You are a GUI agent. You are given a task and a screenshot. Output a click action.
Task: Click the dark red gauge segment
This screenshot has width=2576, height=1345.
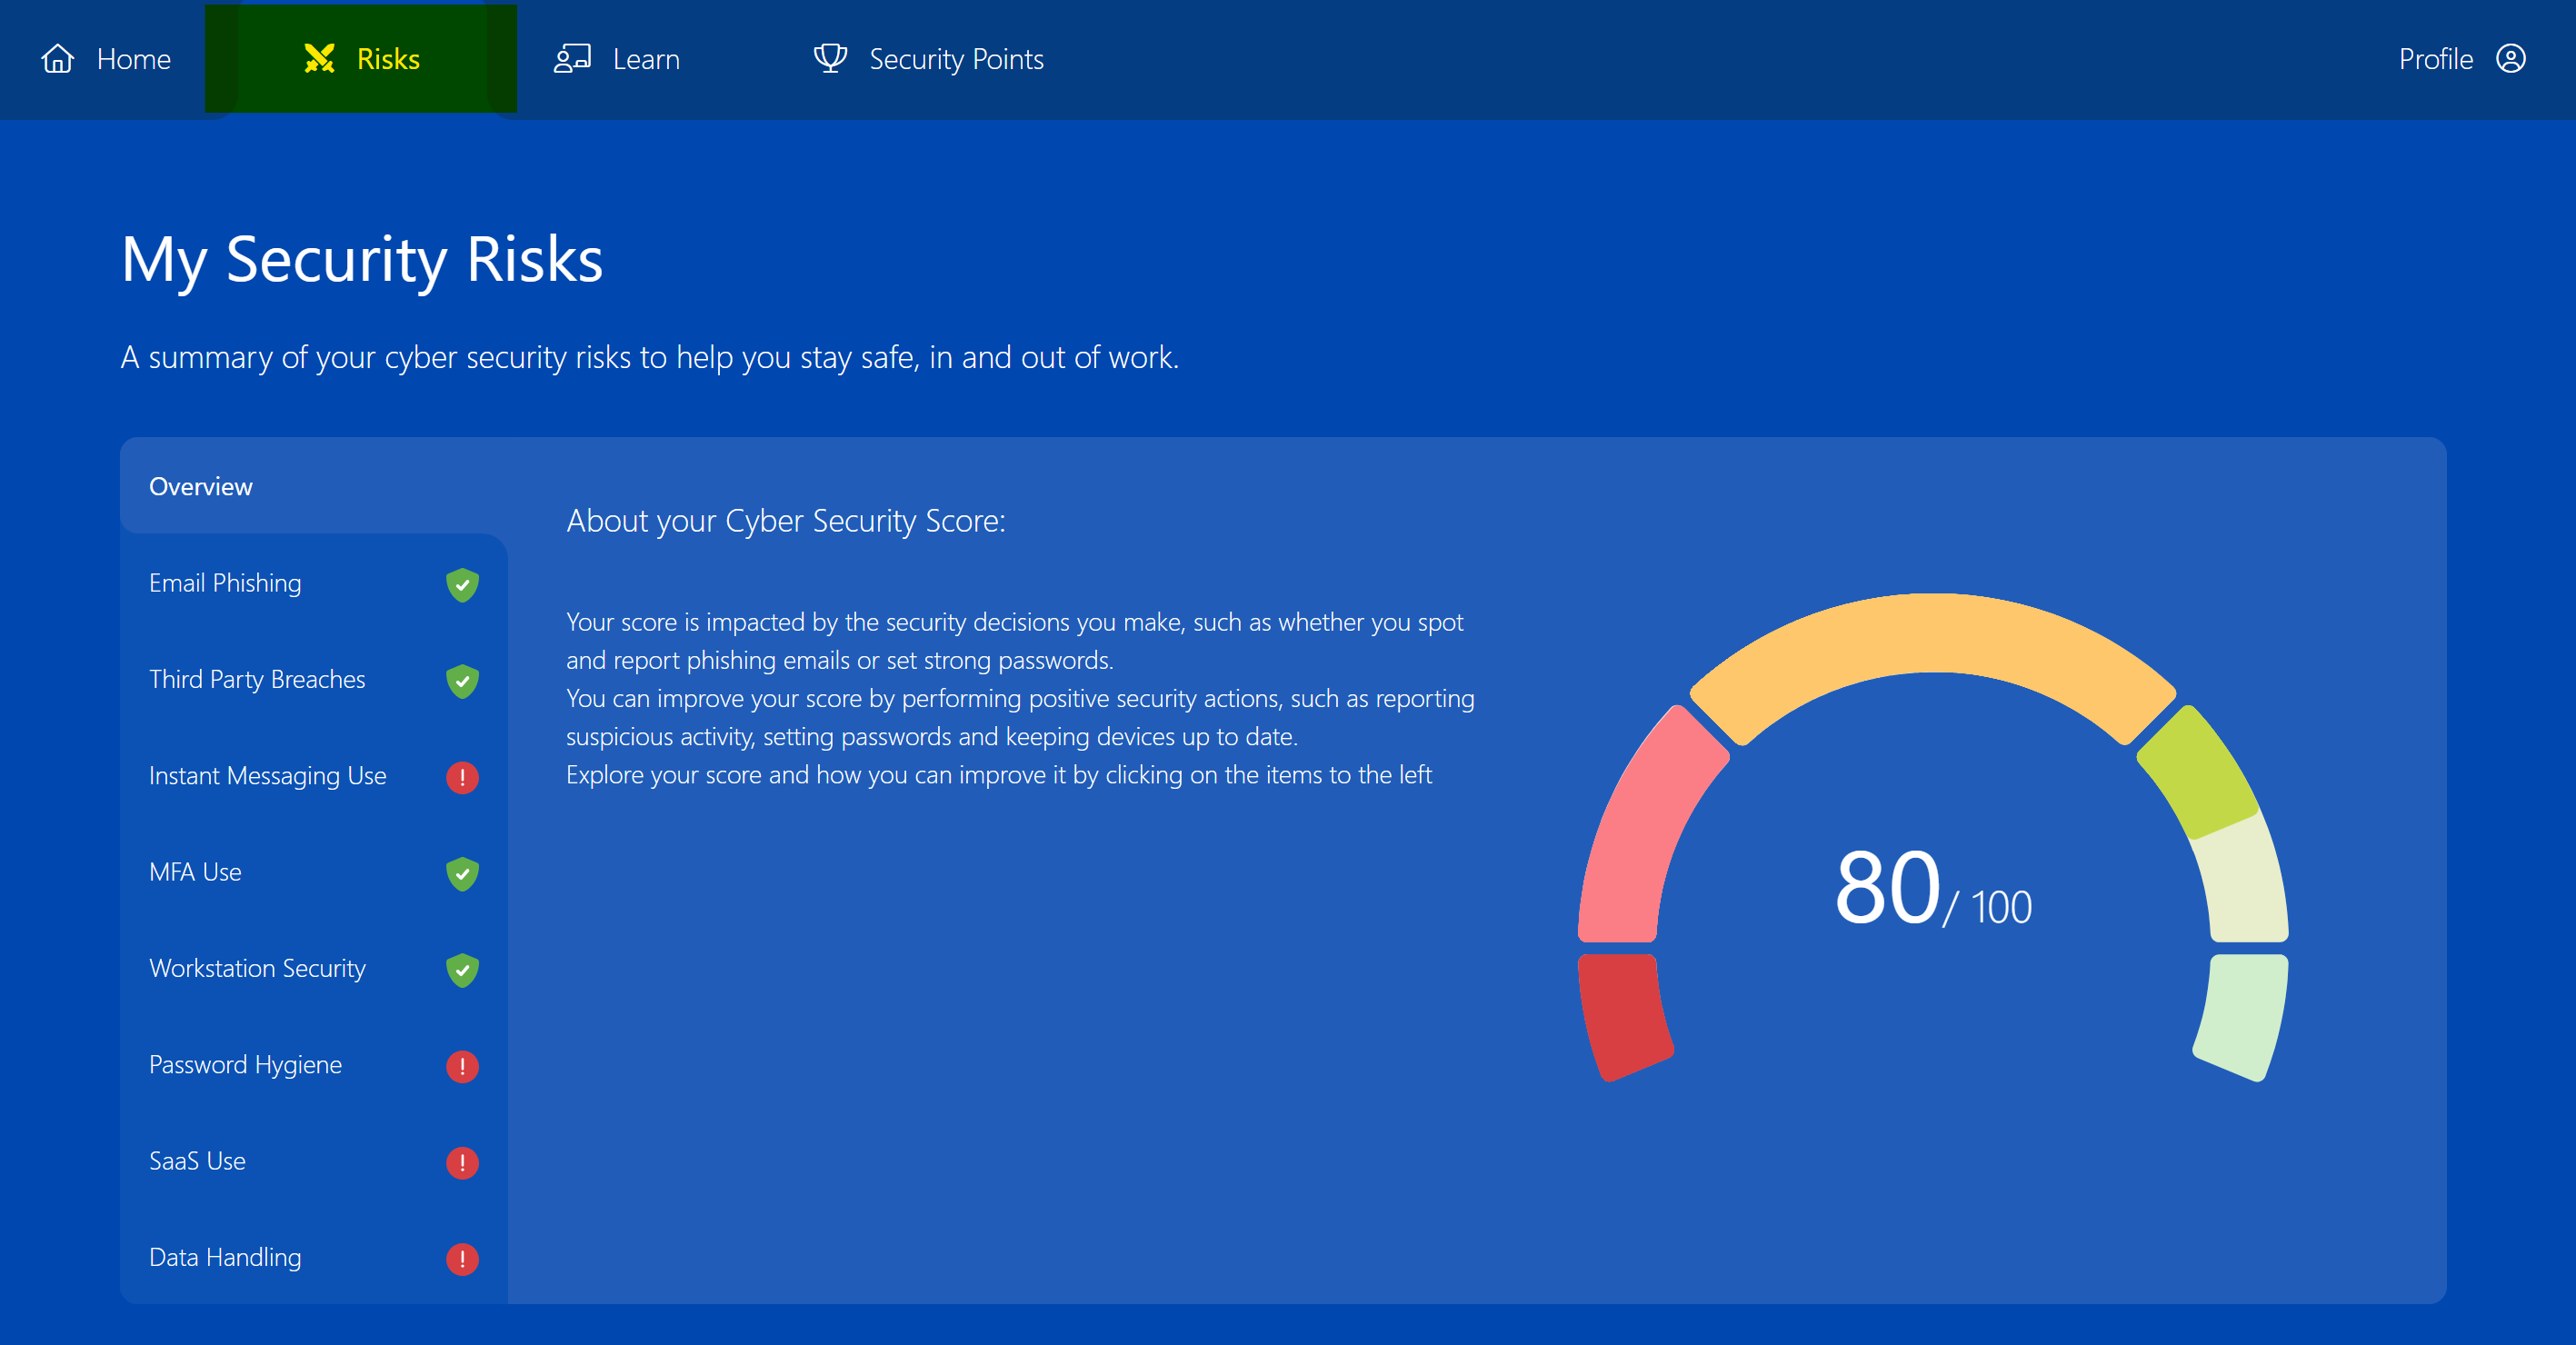[1622, 1015]
